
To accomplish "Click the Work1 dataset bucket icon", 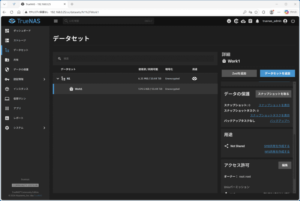I will (71, 89).
